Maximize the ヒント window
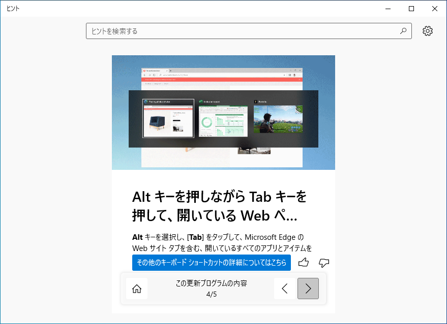 411,9
